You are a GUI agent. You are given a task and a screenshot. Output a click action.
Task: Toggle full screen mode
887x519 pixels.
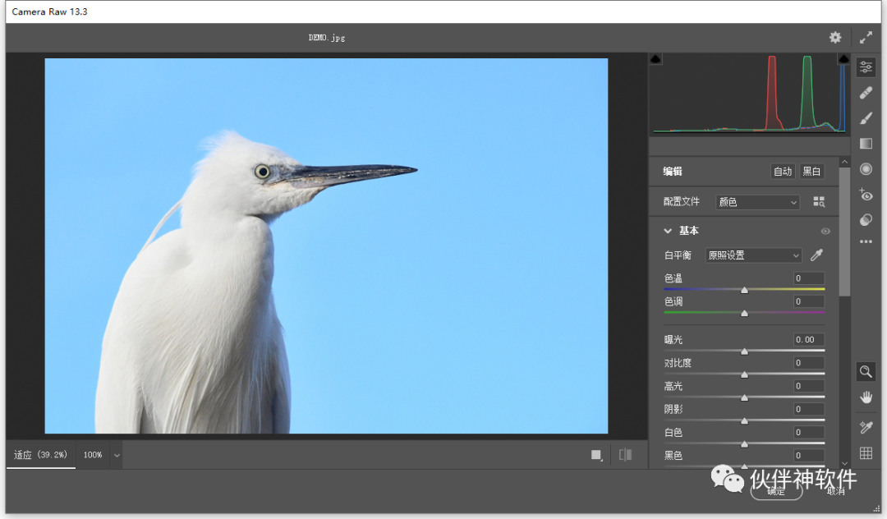click(866, 38)
